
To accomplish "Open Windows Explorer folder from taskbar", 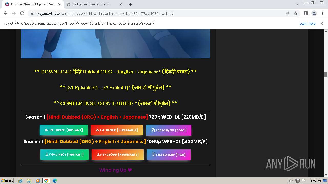I will [x=29, y=181].
